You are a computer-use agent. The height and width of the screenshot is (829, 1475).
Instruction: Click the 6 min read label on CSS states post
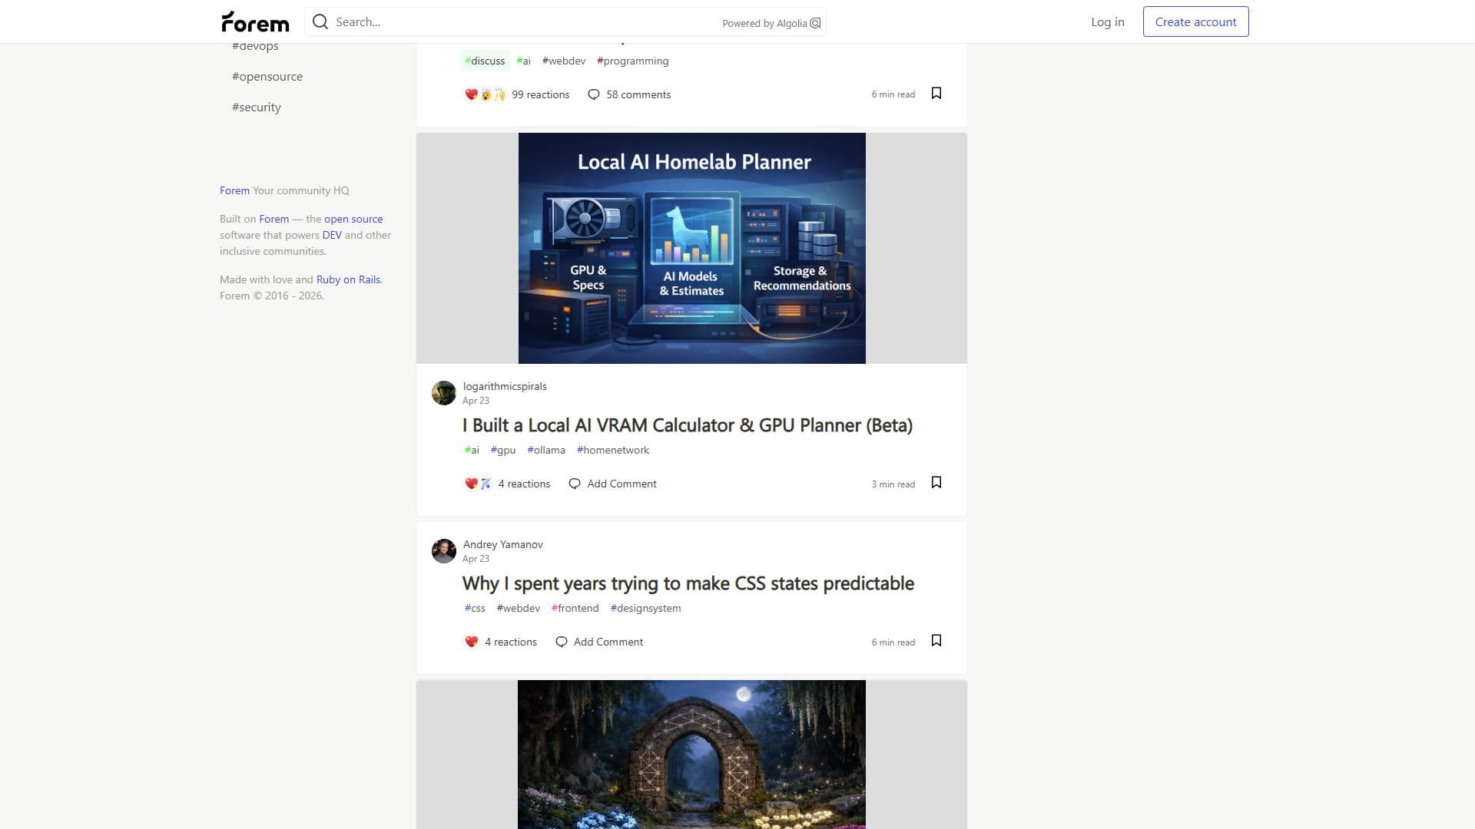point(893,642)
